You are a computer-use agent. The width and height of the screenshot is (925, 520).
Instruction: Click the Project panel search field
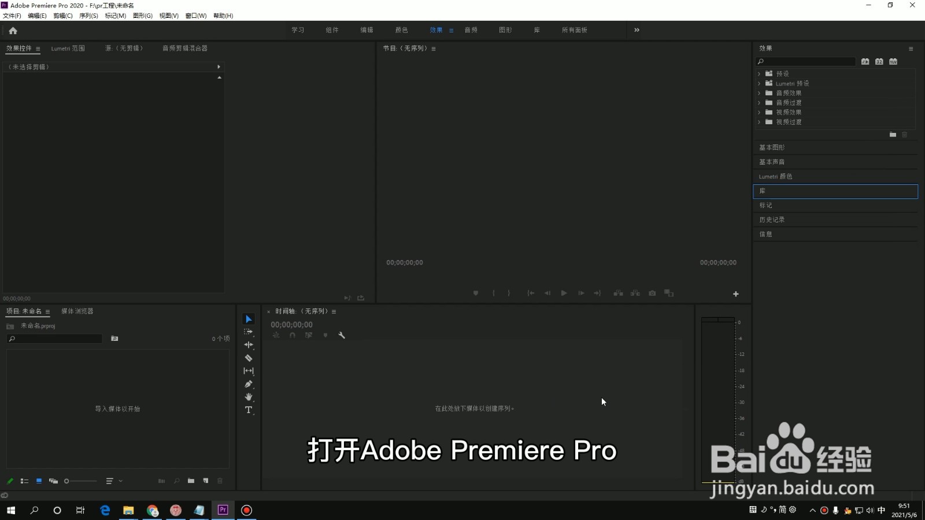pos(54,339)
